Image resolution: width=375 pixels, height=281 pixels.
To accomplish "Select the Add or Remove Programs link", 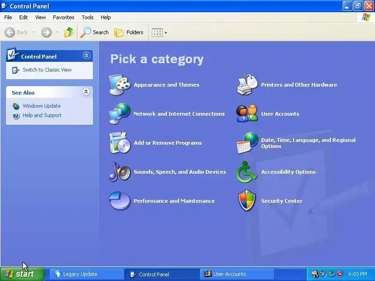I will point(168,143).
